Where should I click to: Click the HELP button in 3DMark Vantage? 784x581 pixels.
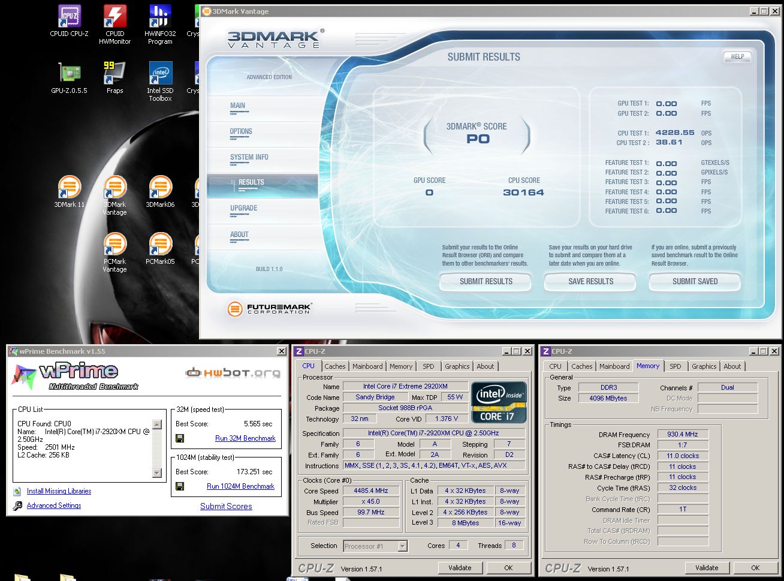[x=737, y=57]
